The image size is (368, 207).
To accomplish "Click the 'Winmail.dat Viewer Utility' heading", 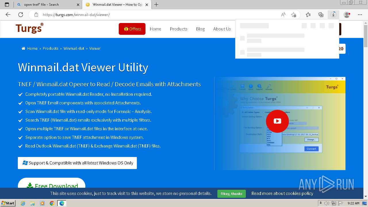I will [x=83, y=68].
